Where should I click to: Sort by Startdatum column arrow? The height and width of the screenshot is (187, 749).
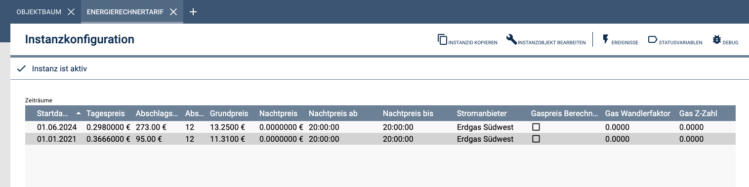[x=79, y=113]
